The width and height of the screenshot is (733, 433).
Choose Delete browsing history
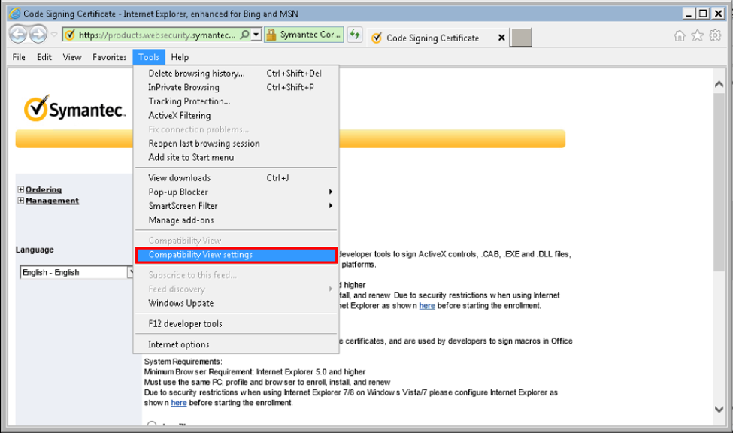tap(235, 74)
